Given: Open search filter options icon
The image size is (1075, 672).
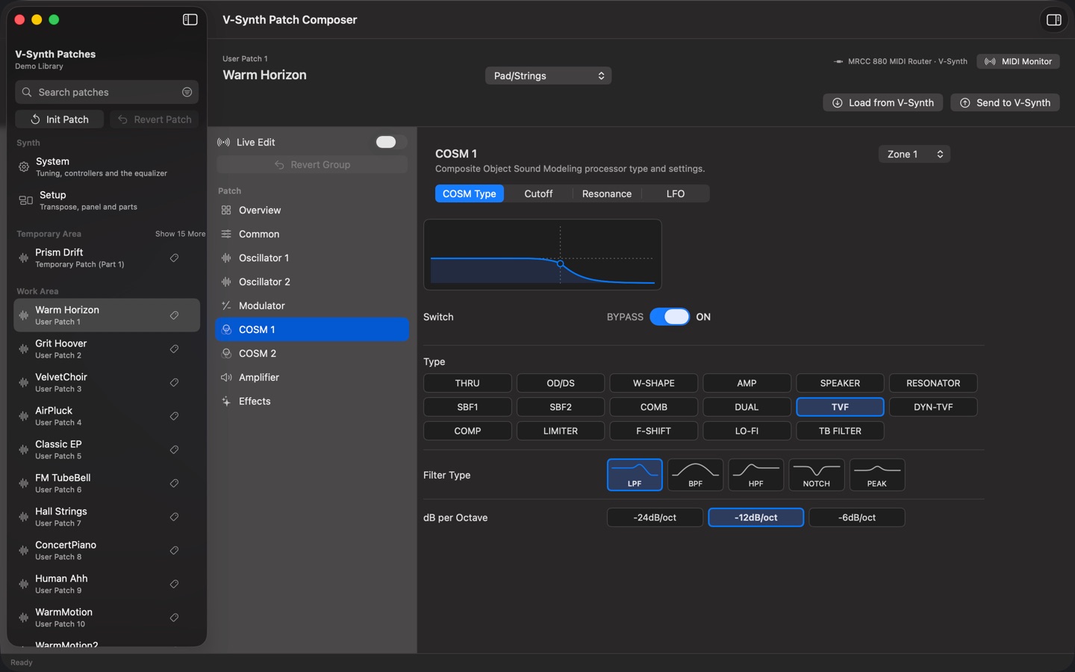Looking at the screenshot, I should pos(187,92).
